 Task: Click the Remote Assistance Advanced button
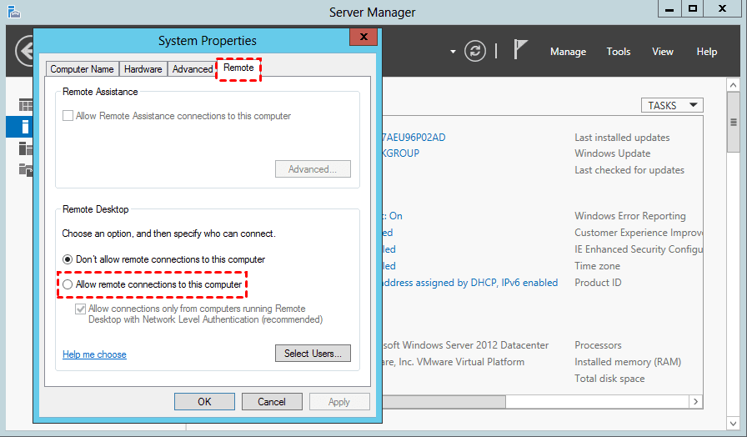tap(313, 169)
